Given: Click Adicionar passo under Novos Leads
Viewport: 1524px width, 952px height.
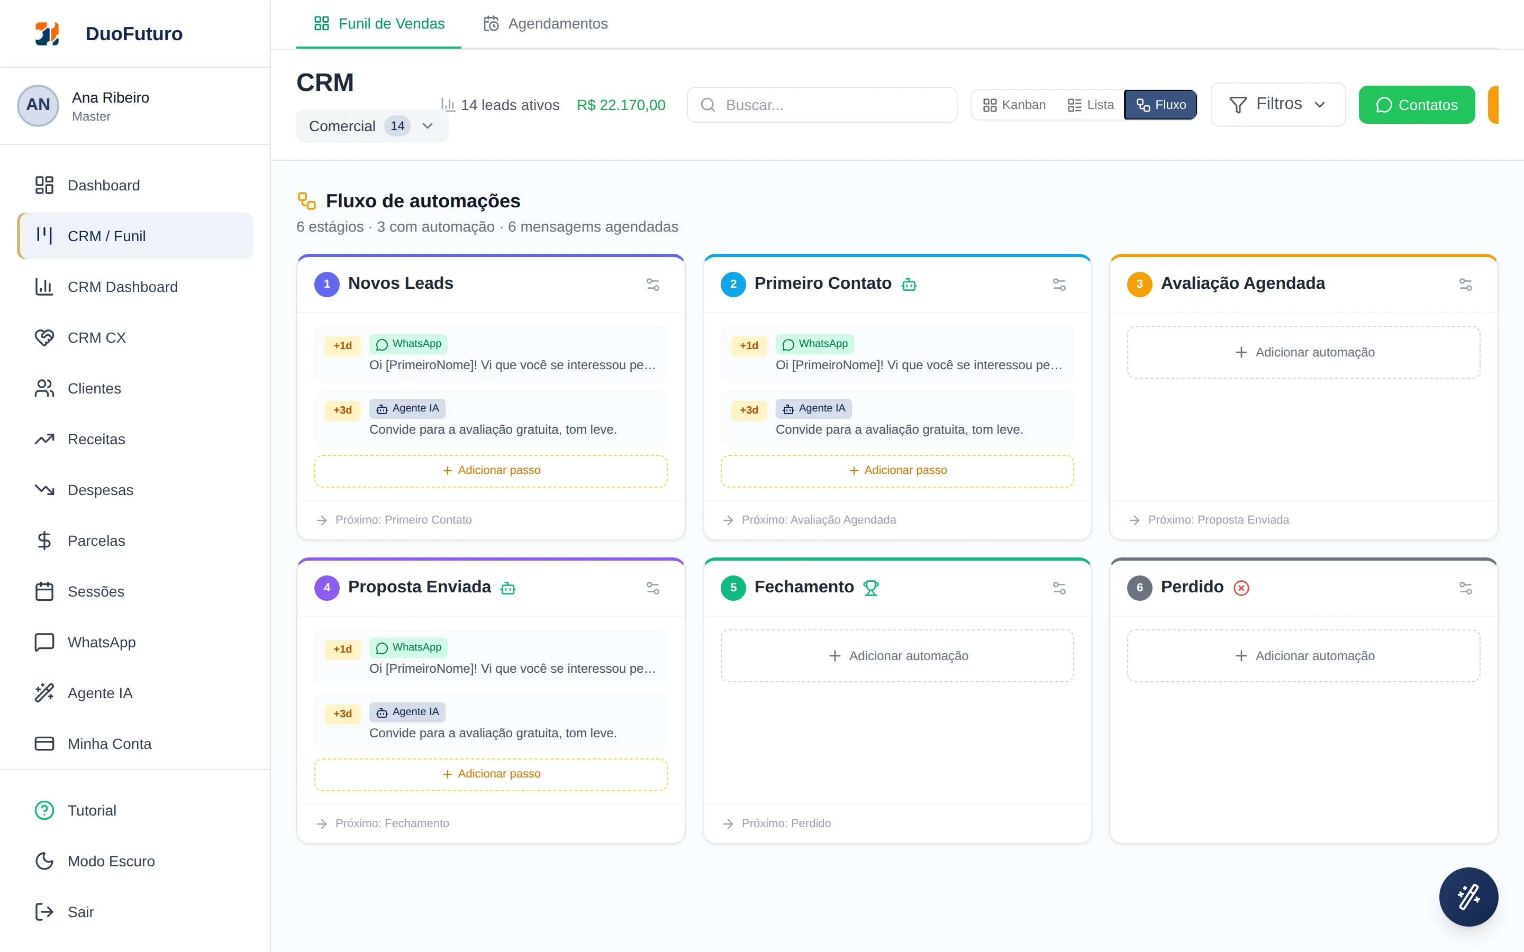Looking at the screenshot, I should (x=491, y=470).
